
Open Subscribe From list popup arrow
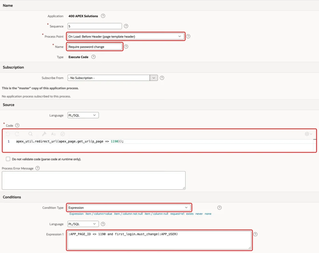pyautogui.click(x=154, y=78)
